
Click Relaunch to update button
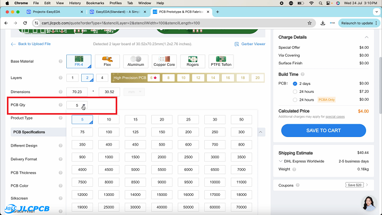[x=357, y=23]
